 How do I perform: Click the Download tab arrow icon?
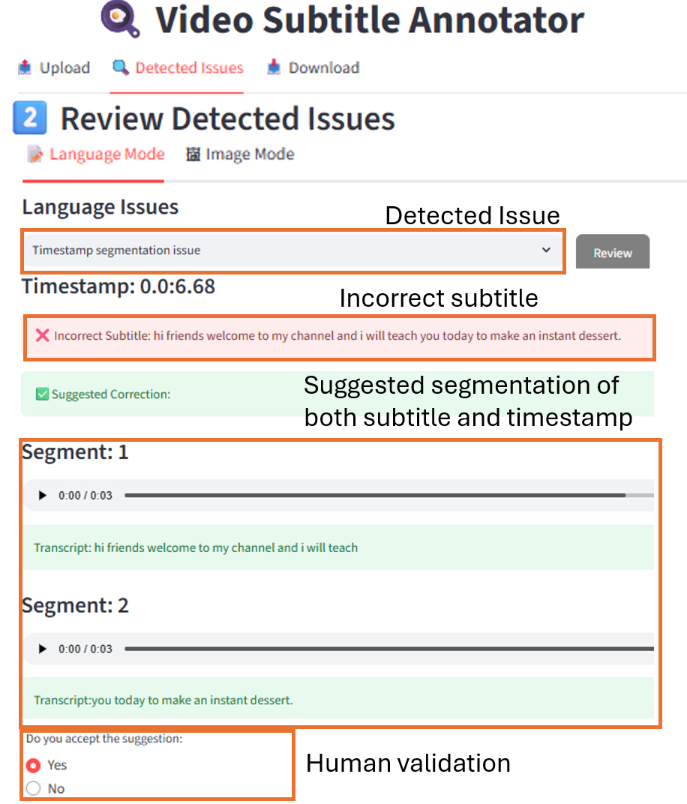tap(274, 67)
